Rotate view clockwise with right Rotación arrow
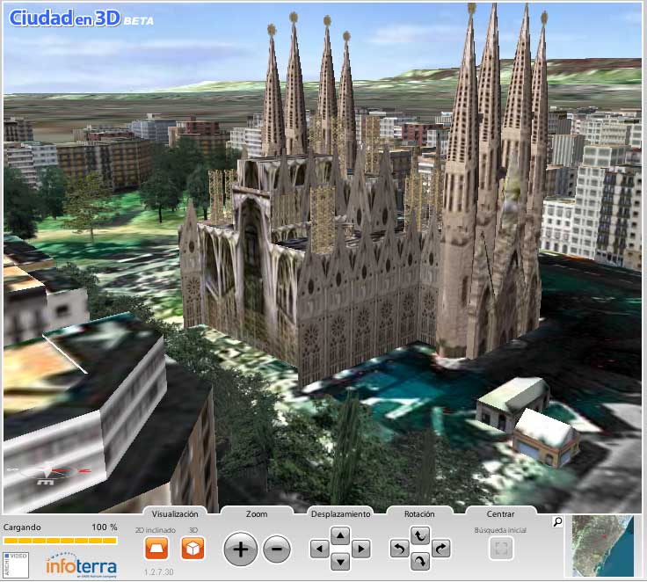The height and width of the screenshot is (582, 647). 440,549
